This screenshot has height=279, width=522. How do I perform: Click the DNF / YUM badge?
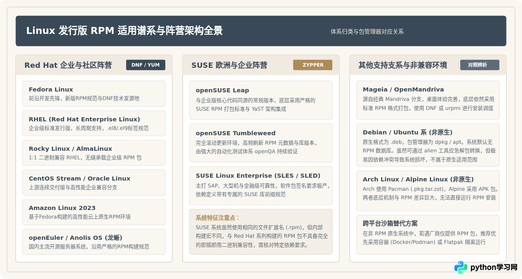tap(146, 65)
